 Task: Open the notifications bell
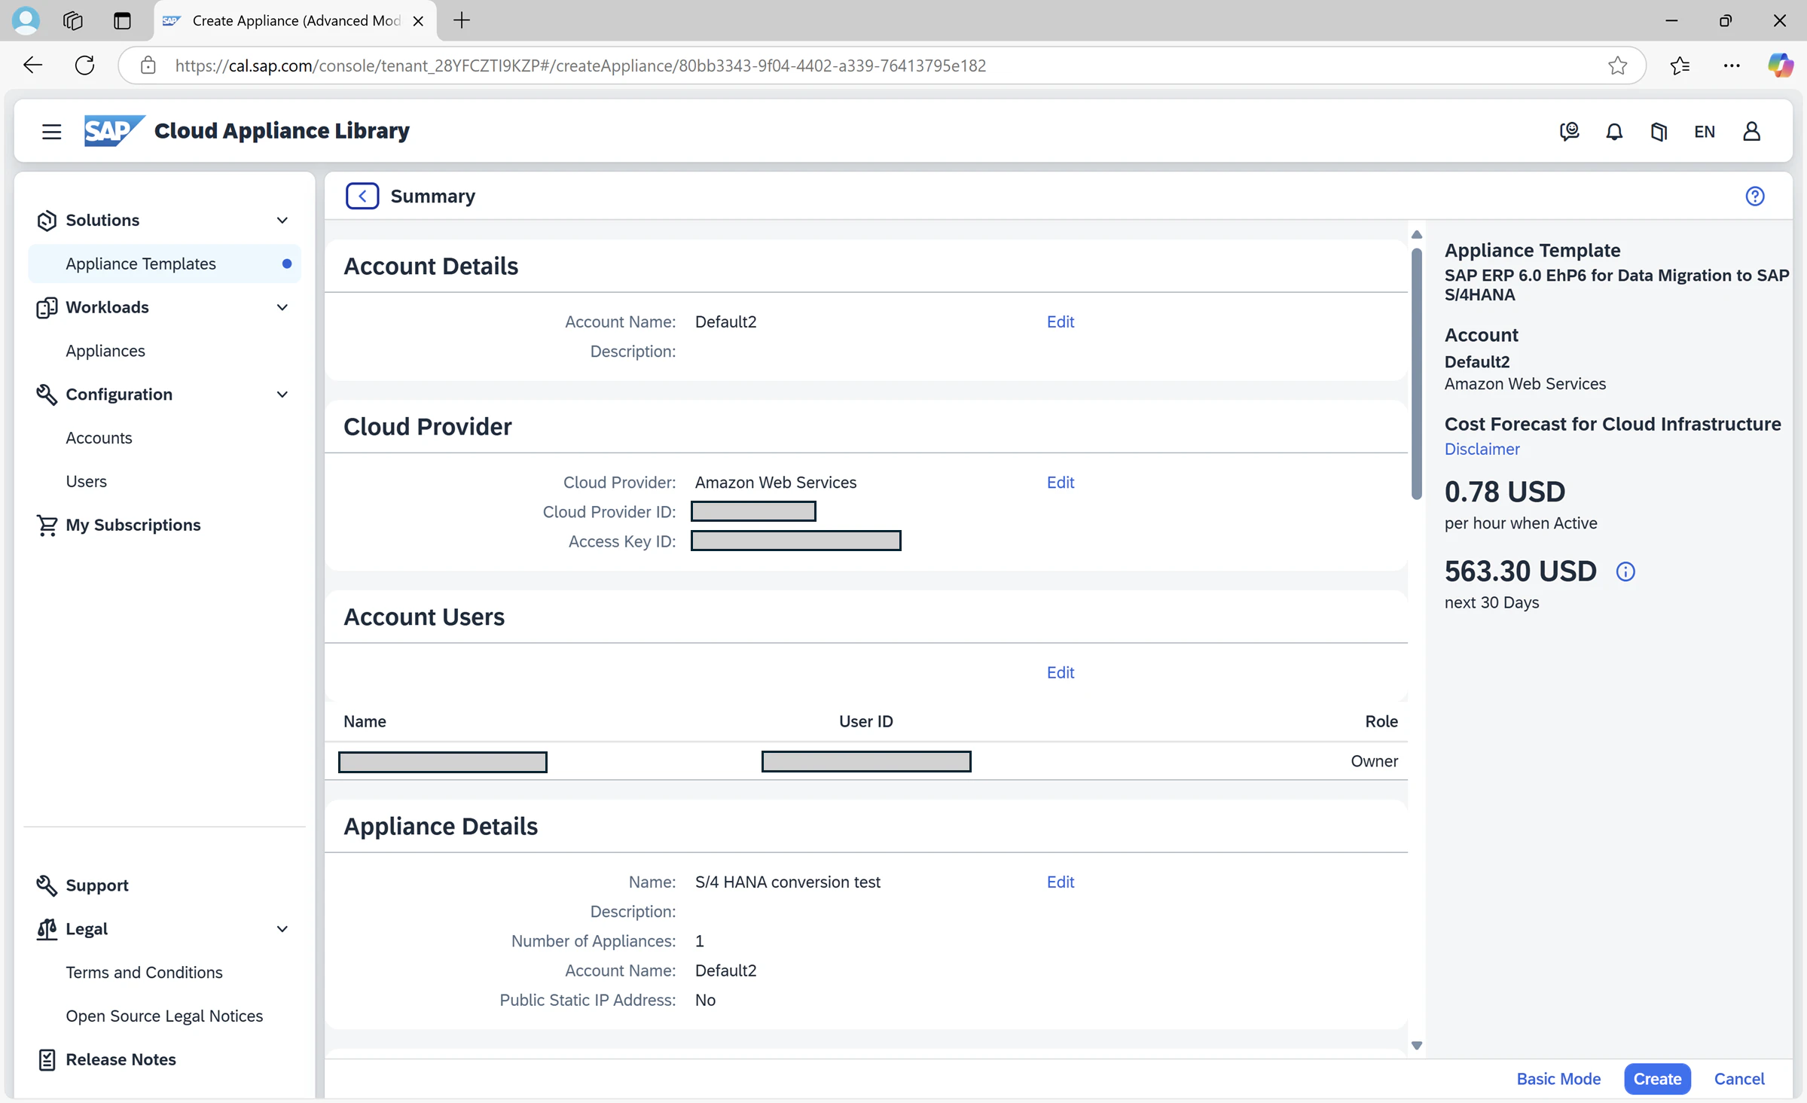pos(1614,132)
